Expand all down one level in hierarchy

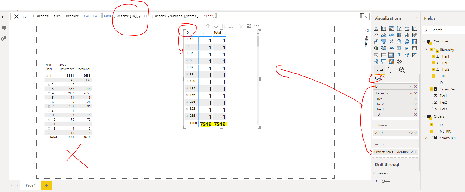tap(231, 26)
